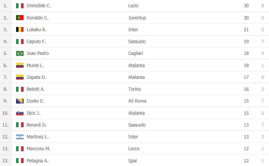
Task: Click the Belgium flag next to Lukaku R.
Action: click(x=20, y=30)
